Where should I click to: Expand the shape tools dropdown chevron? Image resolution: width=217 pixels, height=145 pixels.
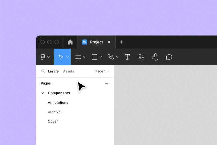(101, 57)
